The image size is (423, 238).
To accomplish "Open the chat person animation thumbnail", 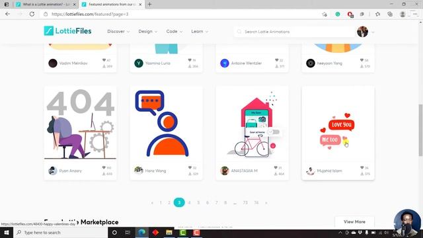I will pyautogui.click(x=166, y=124).
